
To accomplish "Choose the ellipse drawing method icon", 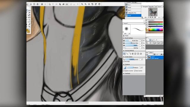I will tap(138, 53).
